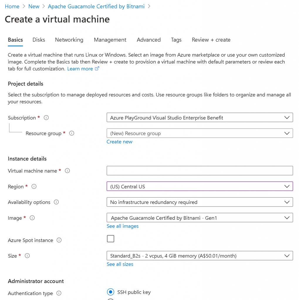Switch to the Disks tab
The width and height of the screenshot is (299, 300).
pyautogui.click(x=39, y=40)
